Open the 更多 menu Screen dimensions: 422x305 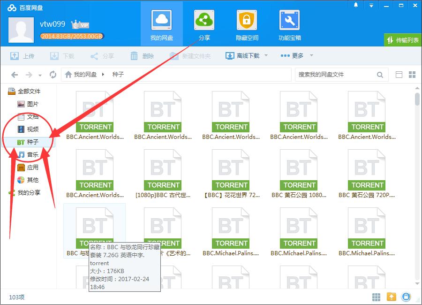(292, 56)
